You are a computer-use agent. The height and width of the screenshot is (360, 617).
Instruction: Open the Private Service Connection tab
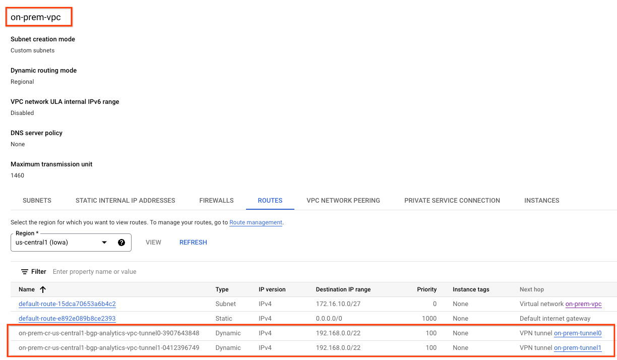(452, 201)
